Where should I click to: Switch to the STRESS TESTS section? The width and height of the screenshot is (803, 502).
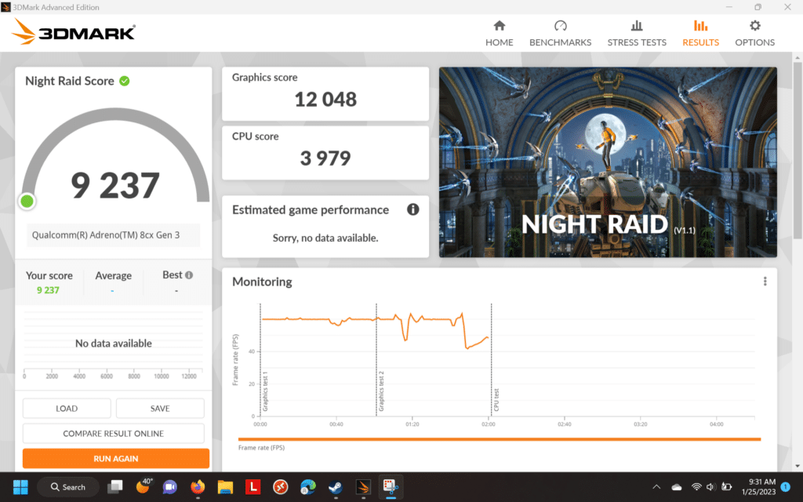(637, 34)
